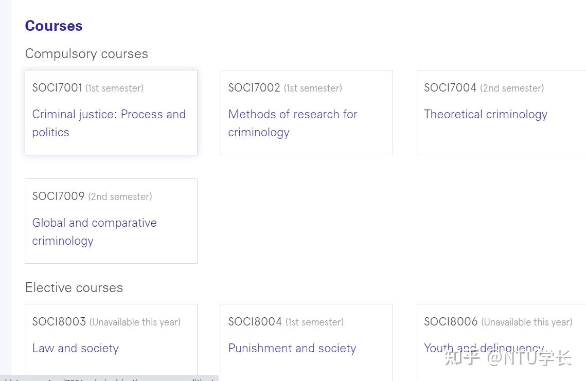Click the SOCI8006 course code

pos(451,322)
